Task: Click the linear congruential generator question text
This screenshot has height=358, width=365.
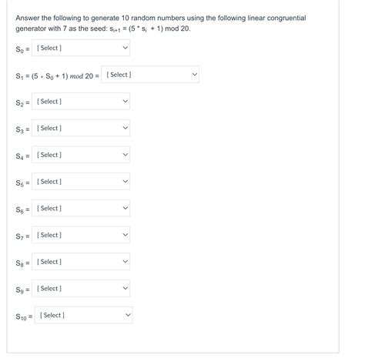Action: coord(161,23)
